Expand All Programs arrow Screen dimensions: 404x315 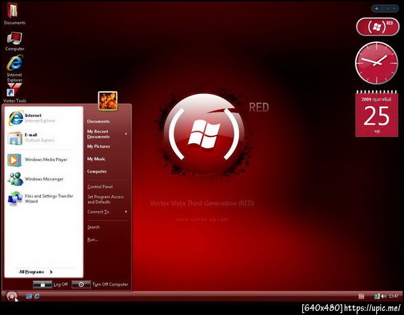pyautogui.click(x=51, y=272)
